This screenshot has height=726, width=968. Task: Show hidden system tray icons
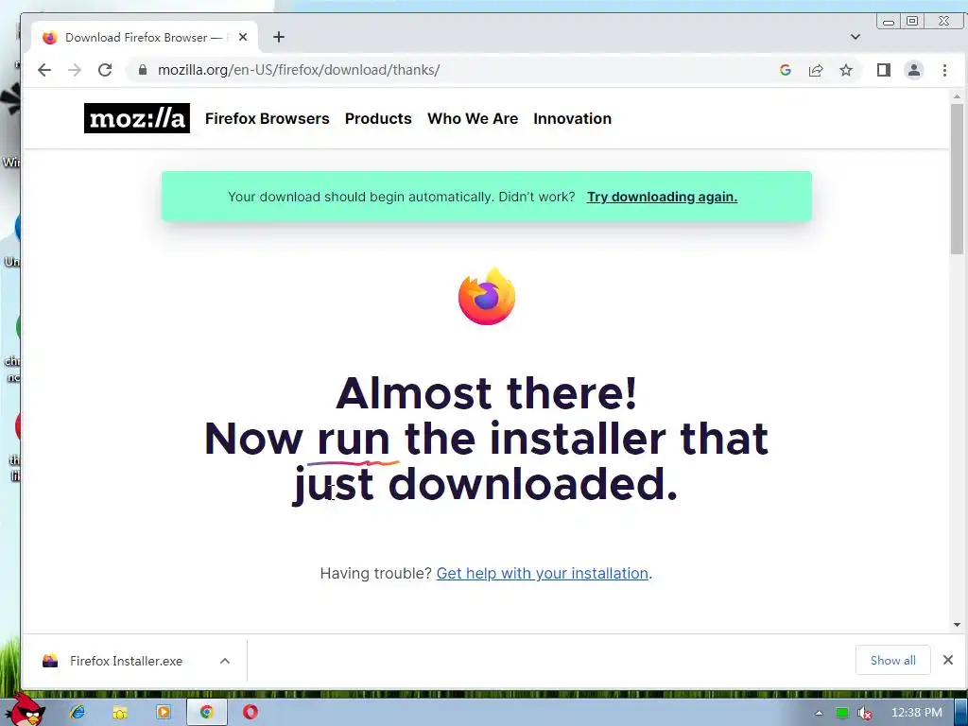819,713
